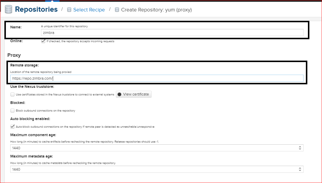Decrease Maximum component age with down arrow

click(300, 149)
